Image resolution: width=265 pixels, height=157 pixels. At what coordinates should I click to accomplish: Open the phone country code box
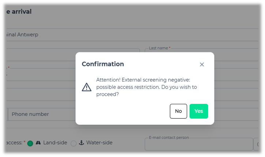pos(7,114)
